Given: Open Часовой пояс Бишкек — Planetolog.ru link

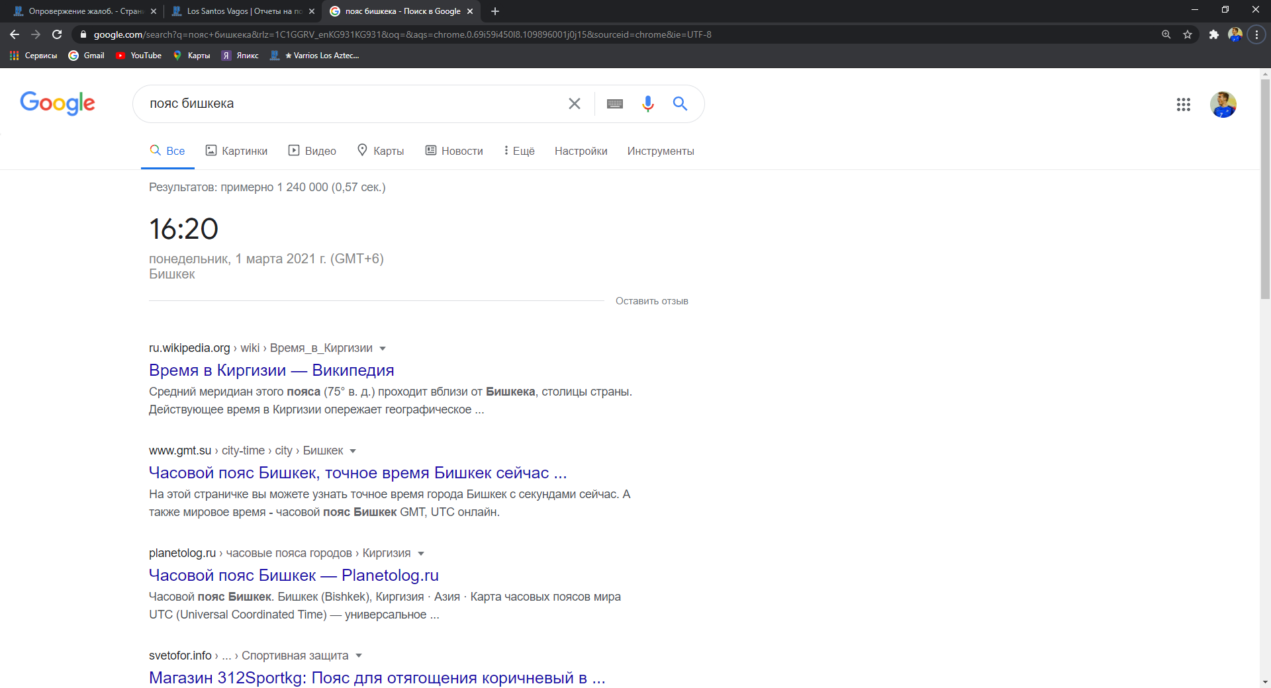Looking at the screenshot, I should pyautogui.click(x=294, y=576).
